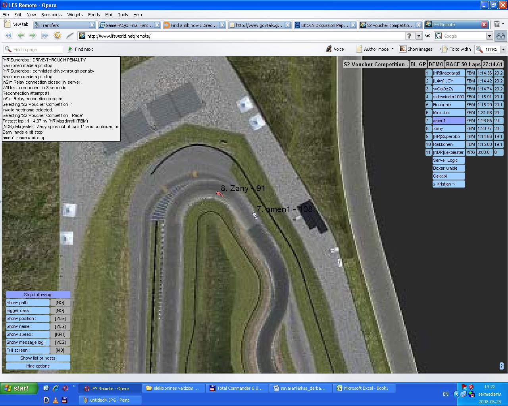Click the D icon in Quick Launch

coord(46,400)
